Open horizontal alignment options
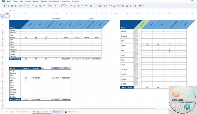The width and height of the screenshot is (197, 114). pos(101,6)
